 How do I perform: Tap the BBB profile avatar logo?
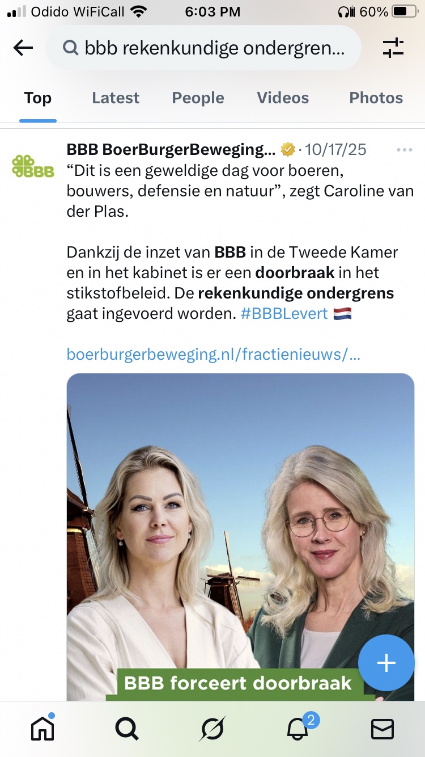(33, 166)
